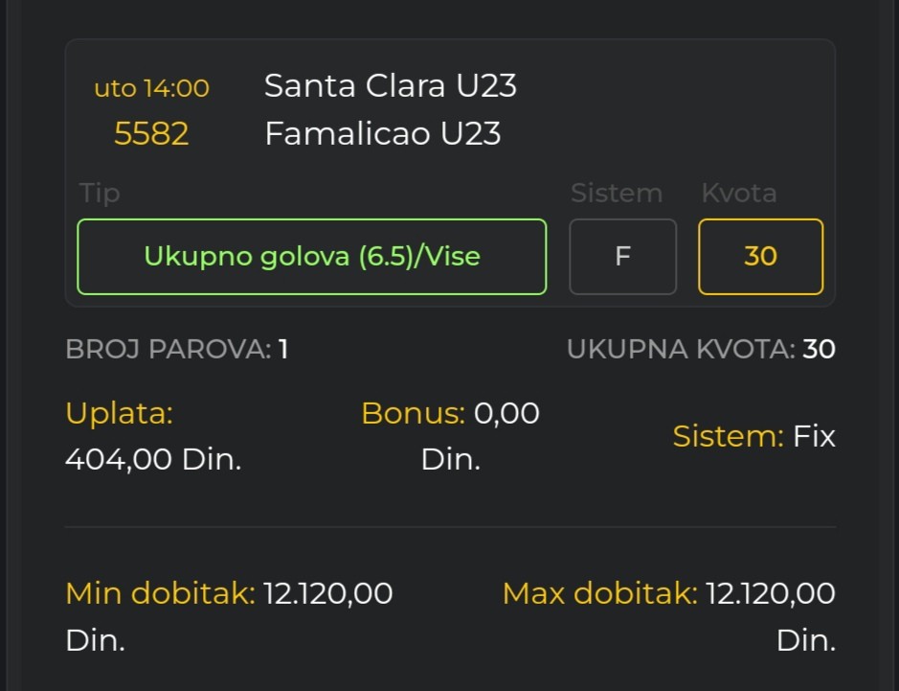This screenshot has width=899, height=691.
Task: Click the Bonus label
Action: coord(413,413)
